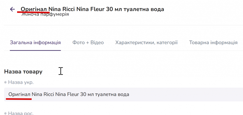Open the Характеристики, категорії tab
The image size is (243, 115).
pos(146,43)
